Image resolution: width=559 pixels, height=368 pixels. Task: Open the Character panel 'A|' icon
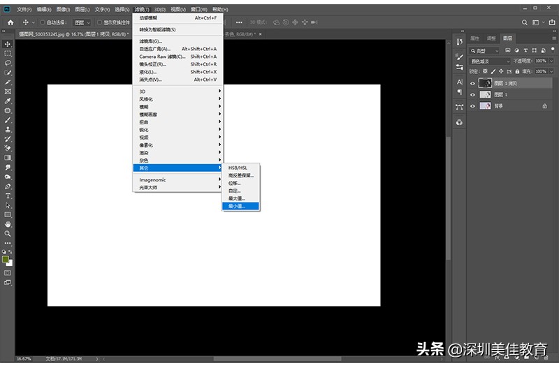(459, 82)
